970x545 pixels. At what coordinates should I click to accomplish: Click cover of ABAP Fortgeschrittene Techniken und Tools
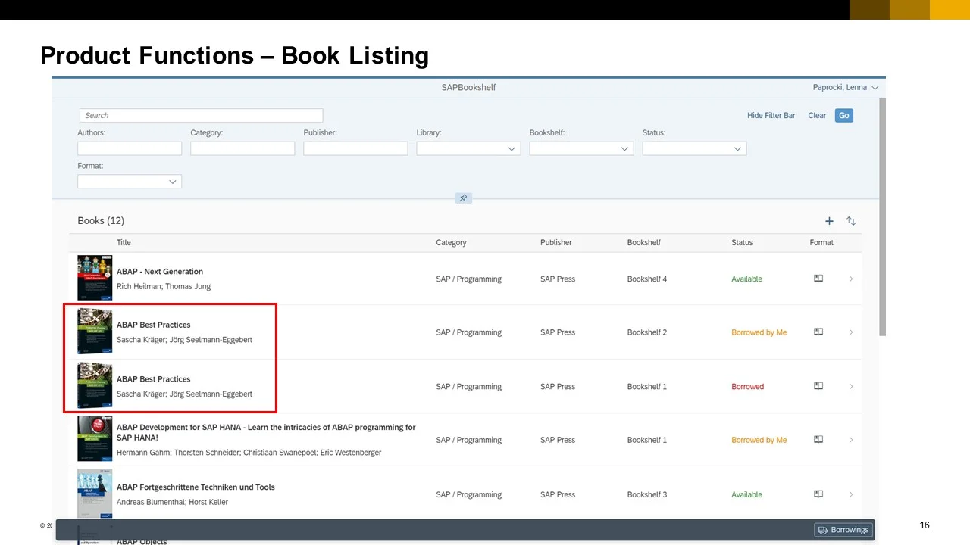95,494
